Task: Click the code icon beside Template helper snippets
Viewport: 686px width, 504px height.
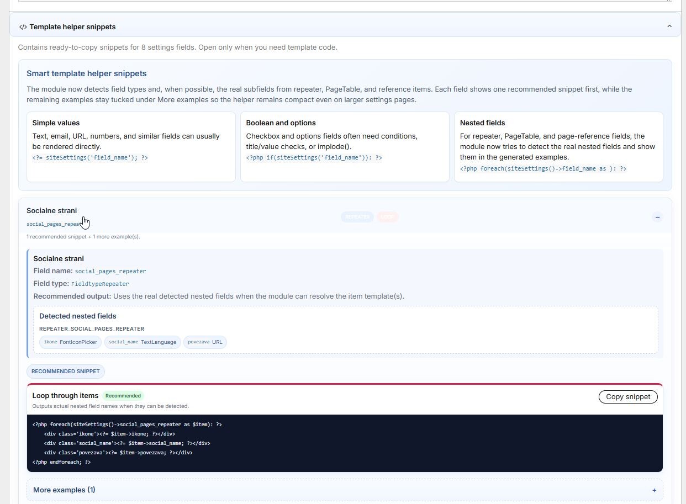Action: pos(23,26)
